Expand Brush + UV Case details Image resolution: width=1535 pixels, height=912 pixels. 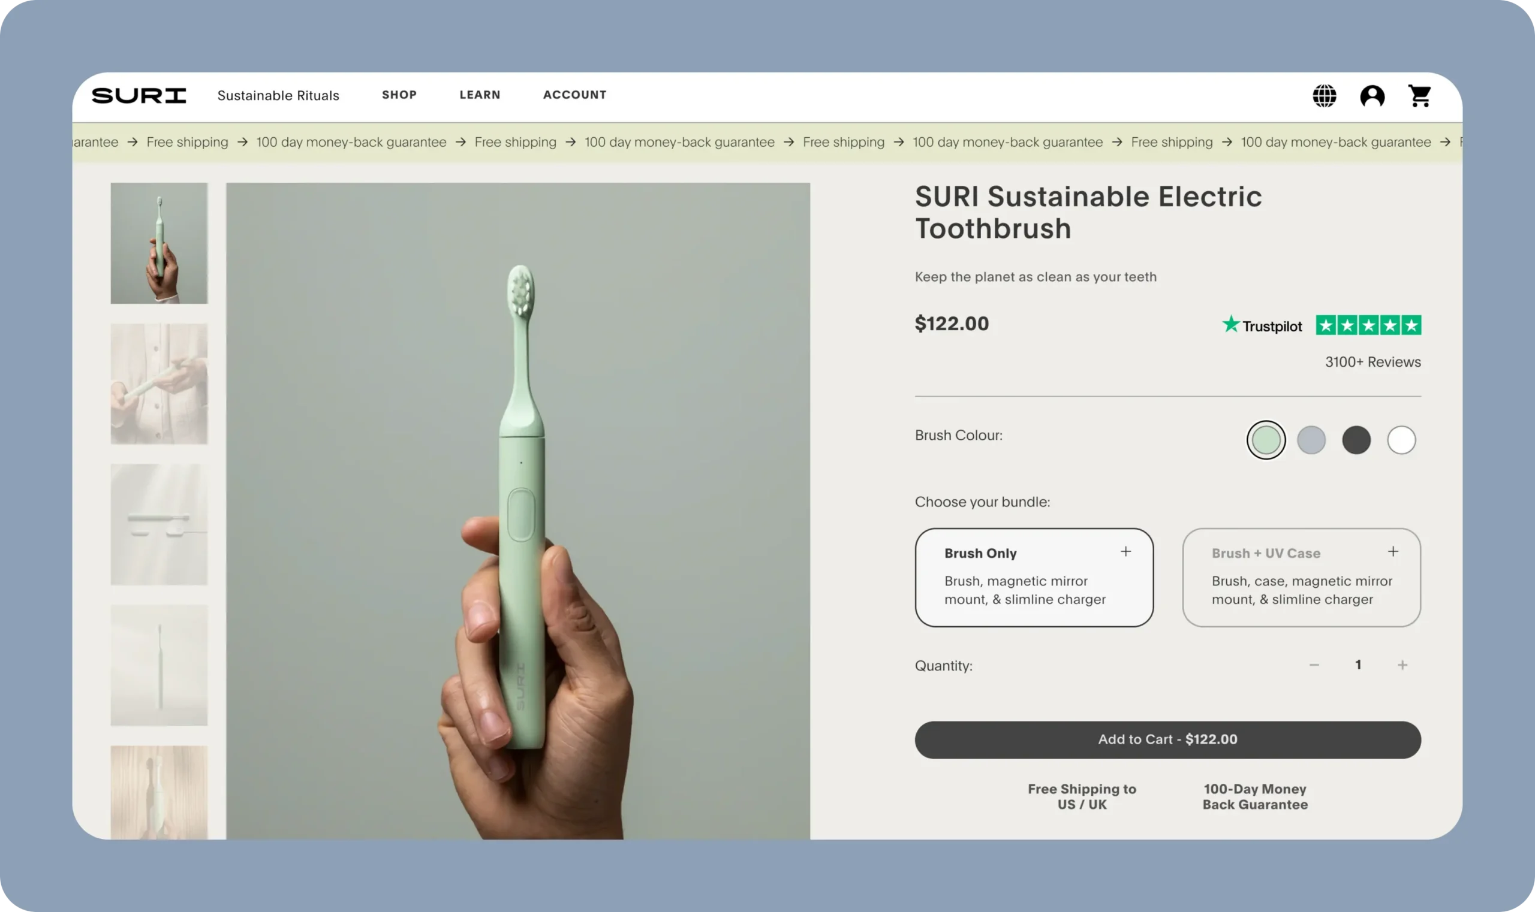(1393, 552)
